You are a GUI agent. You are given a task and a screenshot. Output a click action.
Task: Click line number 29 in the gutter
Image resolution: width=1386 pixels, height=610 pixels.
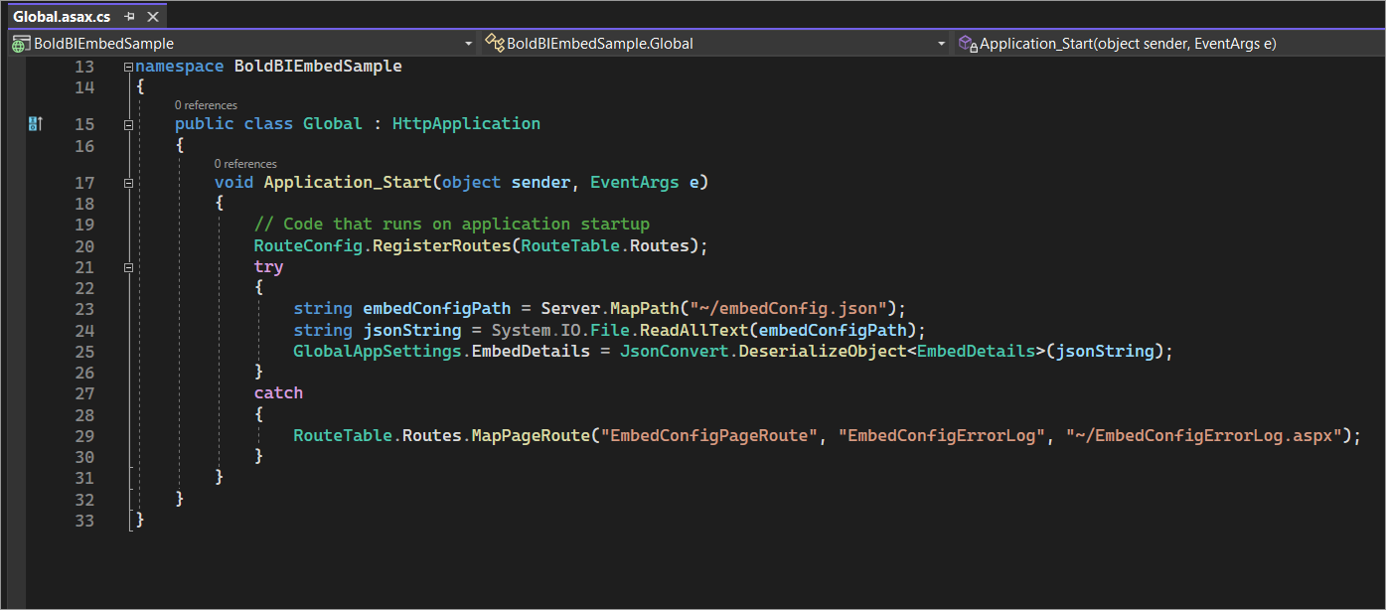click(x=84, y=435)
